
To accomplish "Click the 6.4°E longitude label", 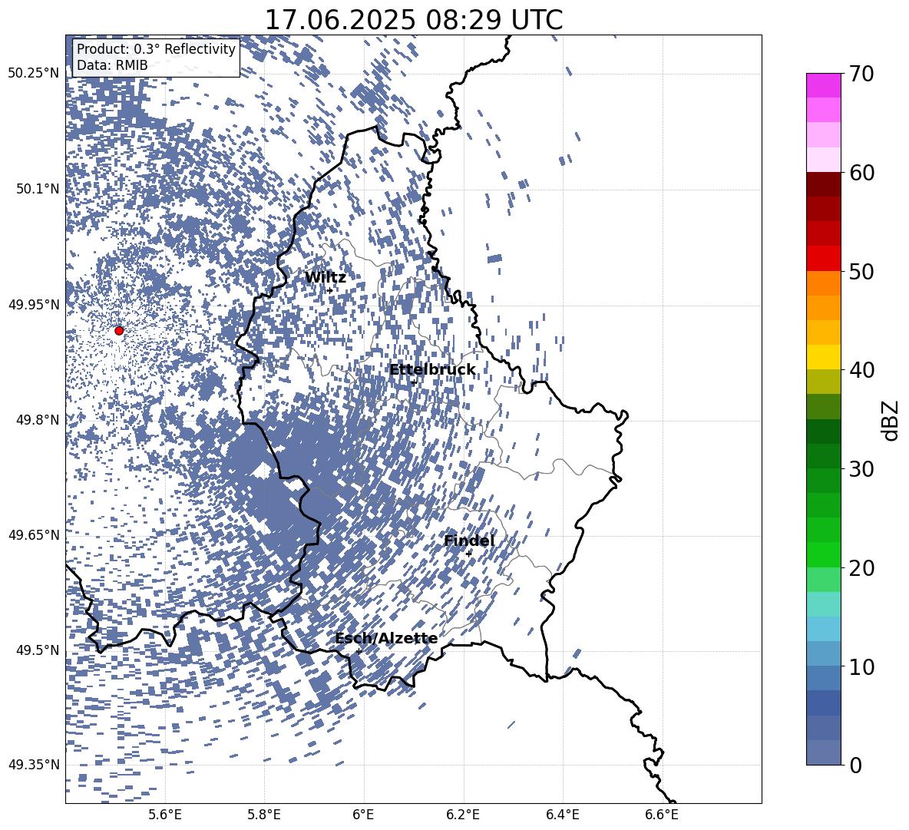I will (562, 815).
